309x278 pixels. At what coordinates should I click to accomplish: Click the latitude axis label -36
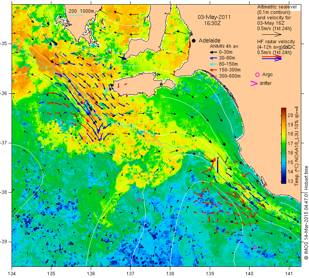(x=4, y=93)
